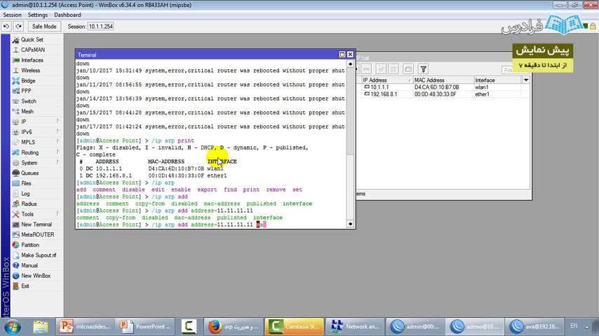Expand the IPv6 submenu
The height and width of the screenshot is (336, 599).
tap(27, 132)
